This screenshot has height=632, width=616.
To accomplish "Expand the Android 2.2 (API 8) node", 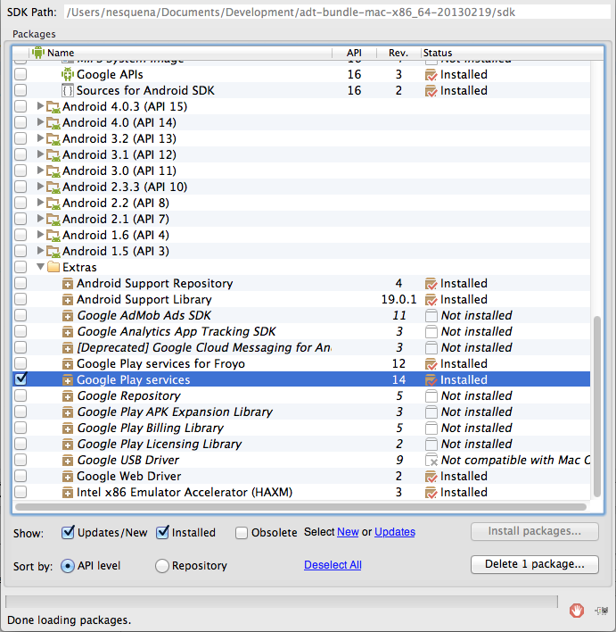I will (40, 203).
